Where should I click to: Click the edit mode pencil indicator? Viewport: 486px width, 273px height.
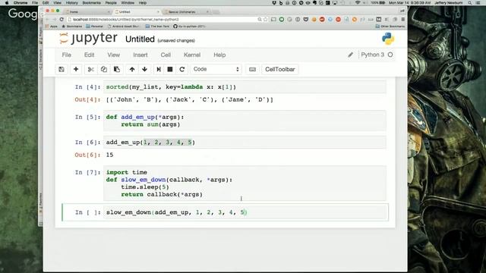pyautogui.click(x=350, y=55)
